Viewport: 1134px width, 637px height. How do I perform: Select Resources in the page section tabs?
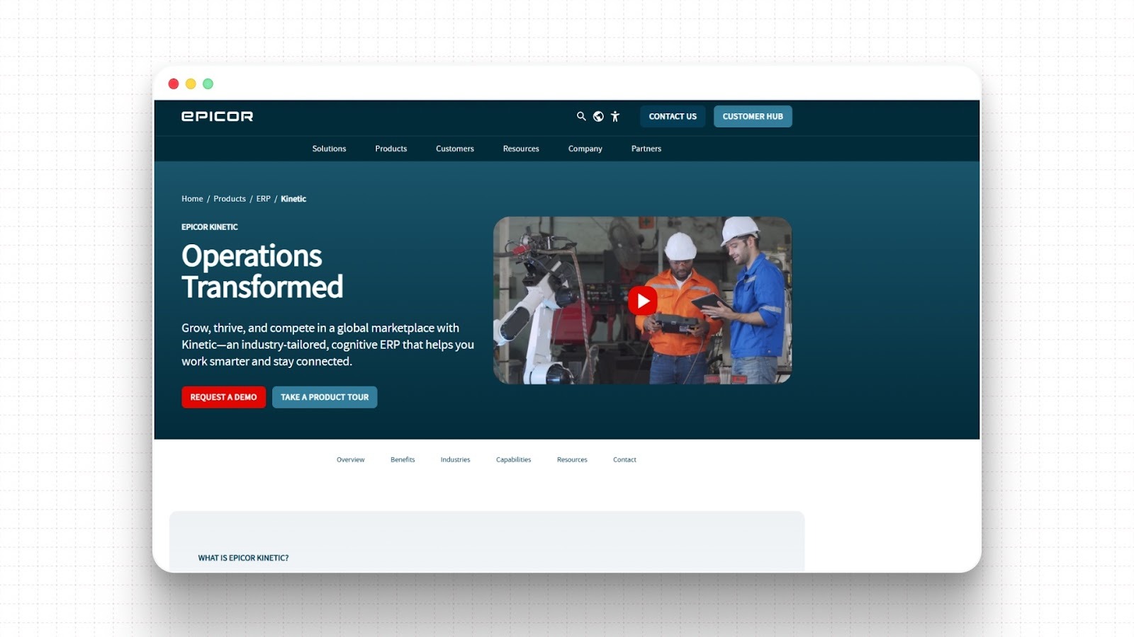572,459
